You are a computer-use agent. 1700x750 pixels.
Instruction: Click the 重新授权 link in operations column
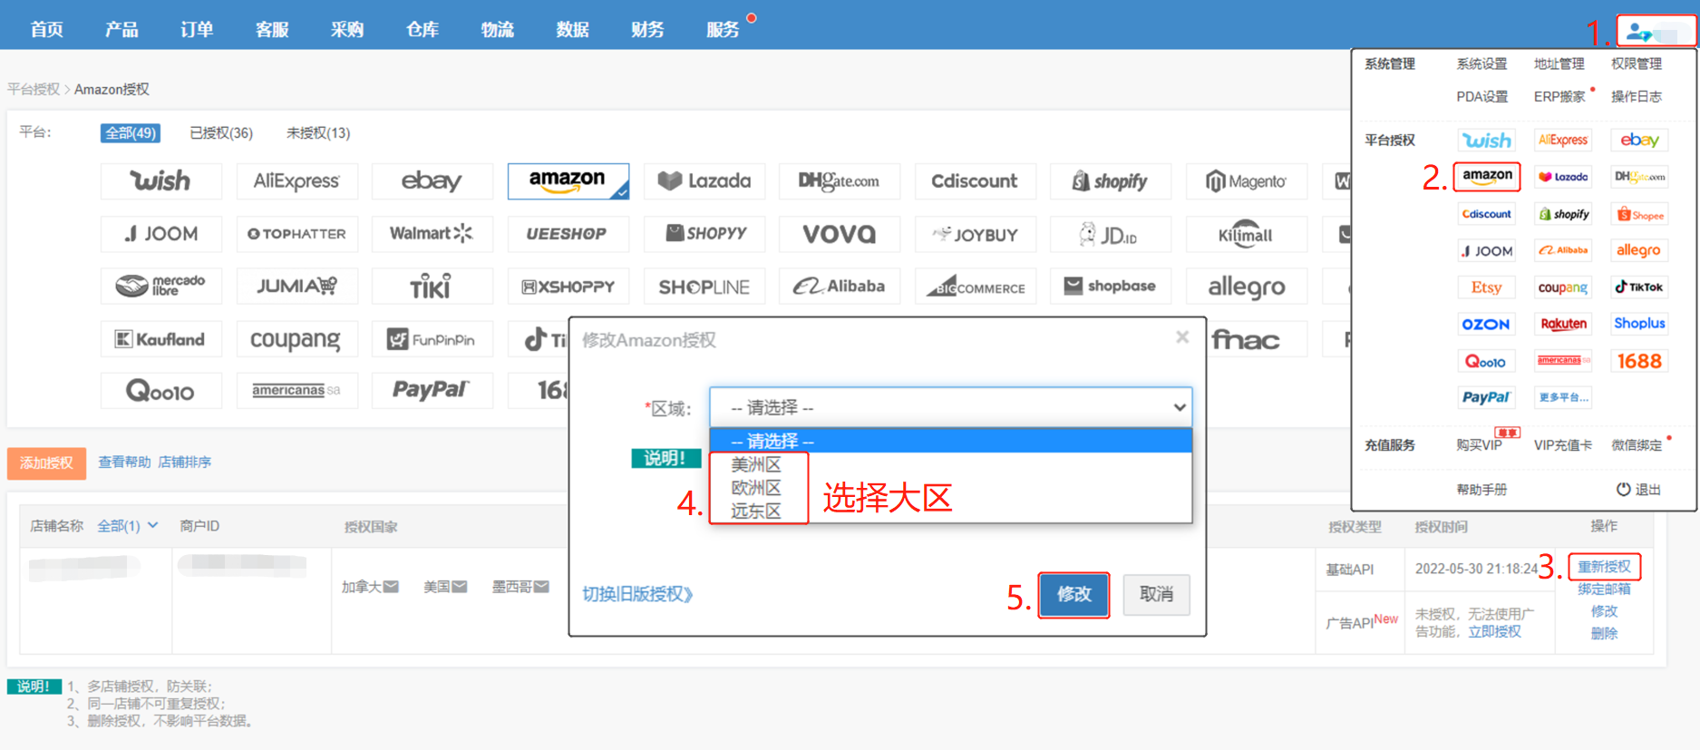[1603, 567]
